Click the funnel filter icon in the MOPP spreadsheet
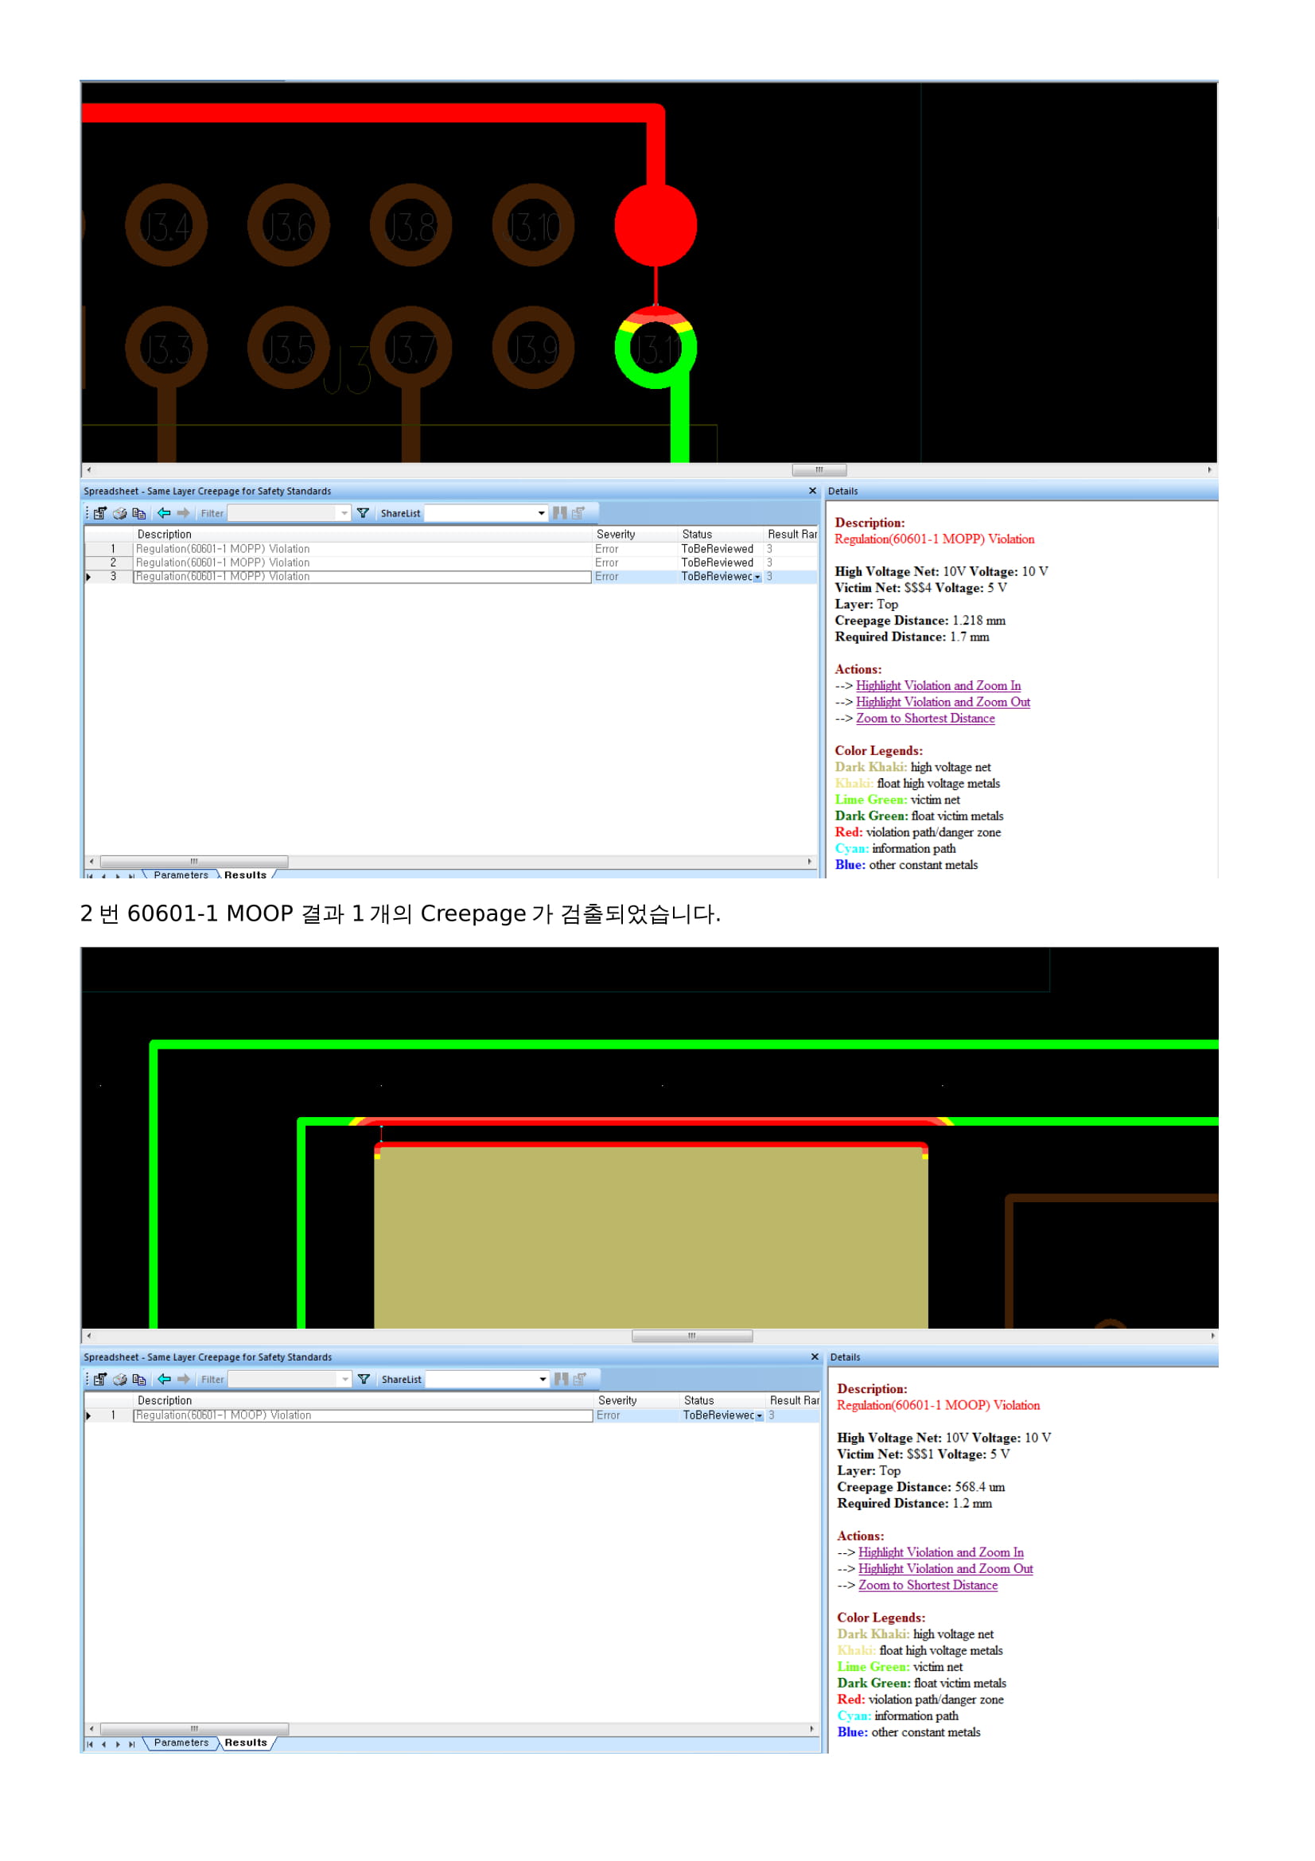Screen dimensions: 1315x1861 coord(363,513)
